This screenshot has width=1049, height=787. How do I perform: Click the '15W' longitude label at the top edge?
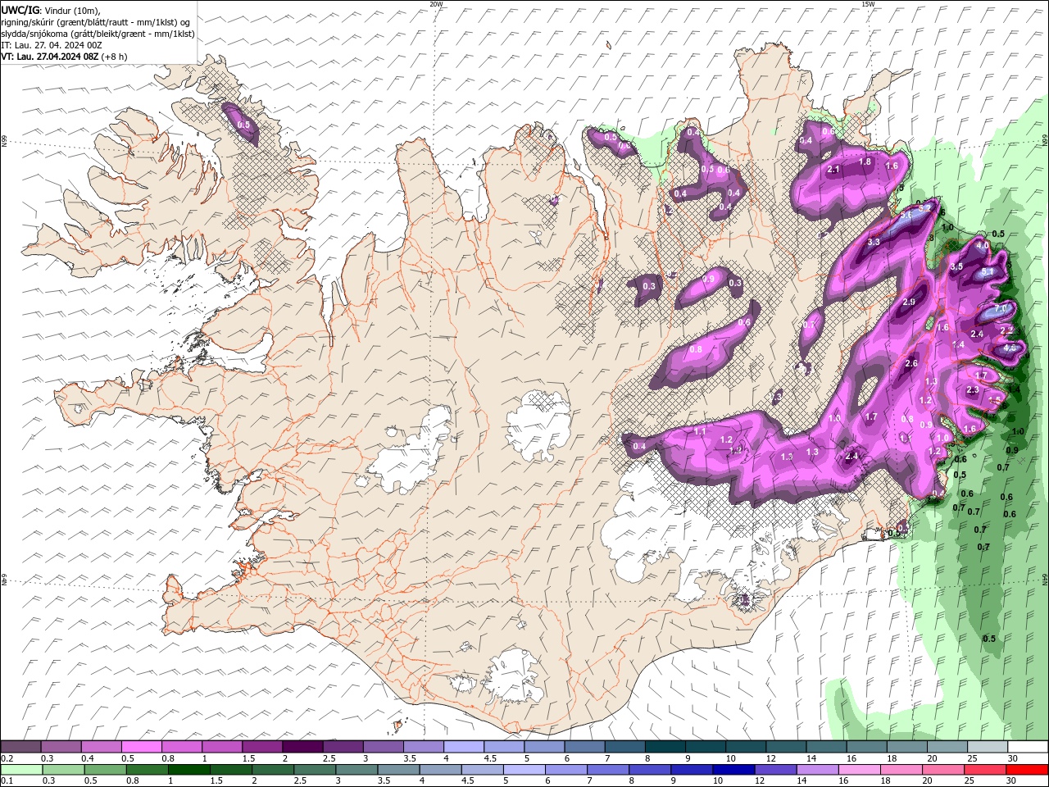click(868, 4)
